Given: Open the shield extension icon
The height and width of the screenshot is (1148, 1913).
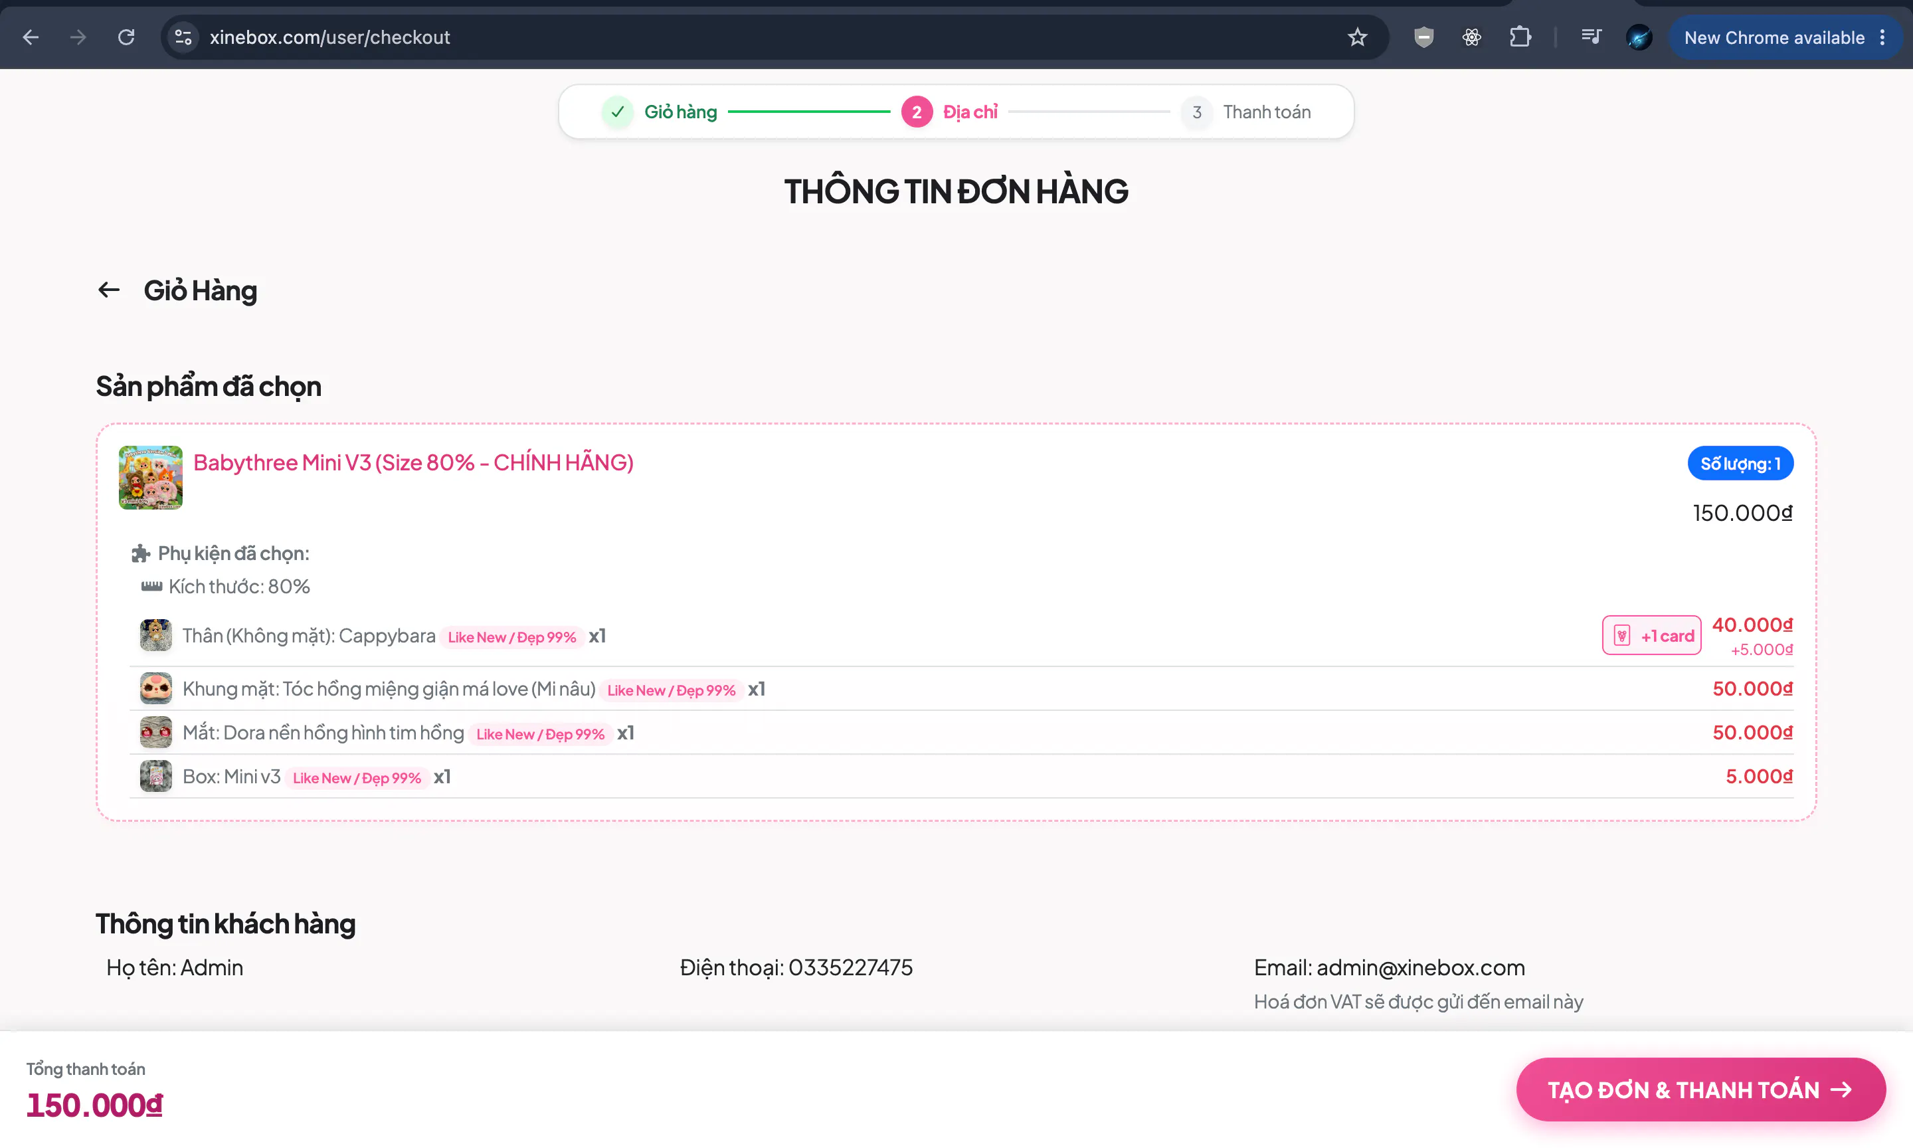Looking at the screenshot, I should click(1423, 37).
